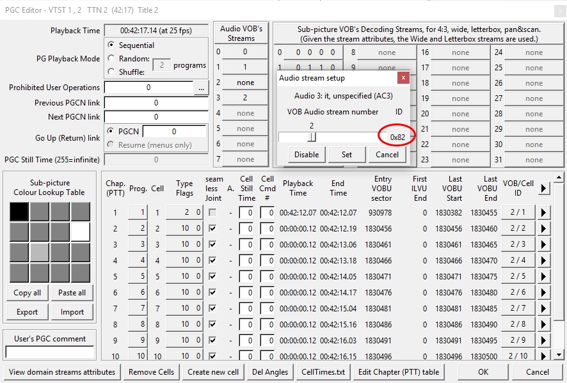Click the arrow button for VOB/Cell 2 / 5
The width and height of the screenshot is (567, 383).
(543, 276)
